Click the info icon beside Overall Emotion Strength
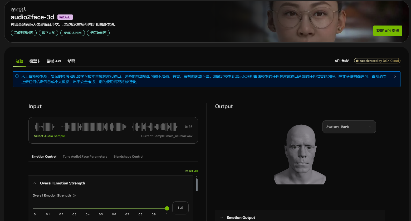 pos(74,195)
